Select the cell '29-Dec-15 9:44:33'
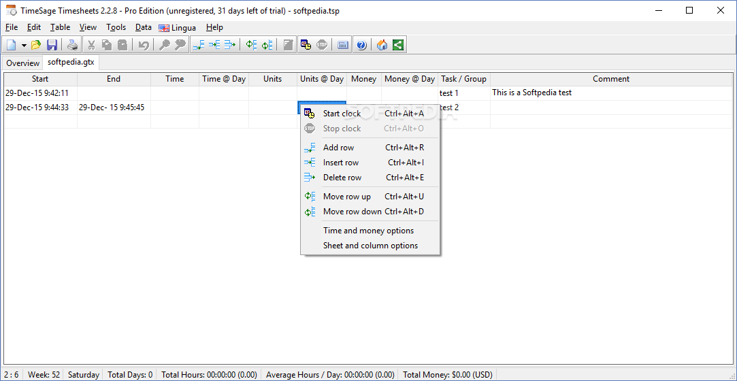The image size is (737, 381). (40, 107)
